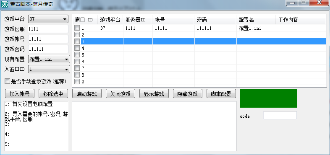Start the game with 启动游戏

(87, 94)
